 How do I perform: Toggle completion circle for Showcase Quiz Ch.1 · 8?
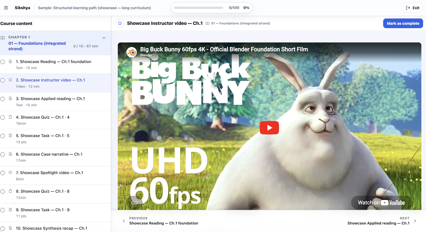click(3, 192)
